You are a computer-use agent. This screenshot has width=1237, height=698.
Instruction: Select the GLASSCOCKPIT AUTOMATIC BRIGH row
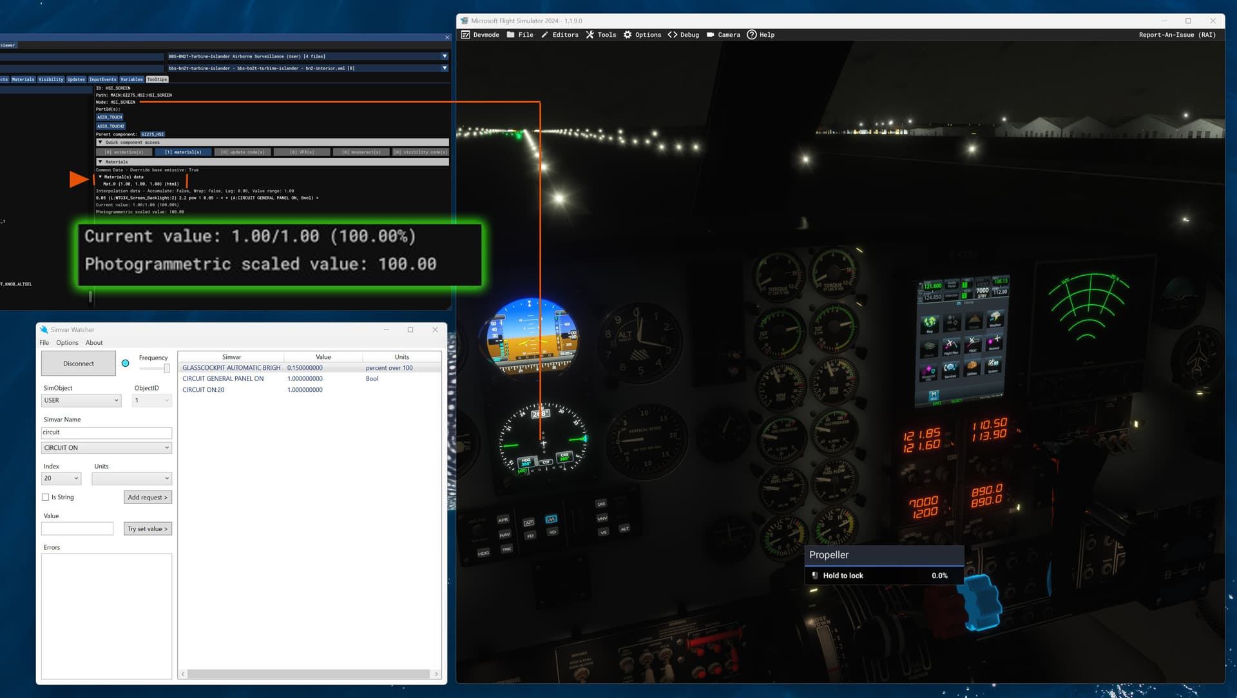[x=309, y=368]
